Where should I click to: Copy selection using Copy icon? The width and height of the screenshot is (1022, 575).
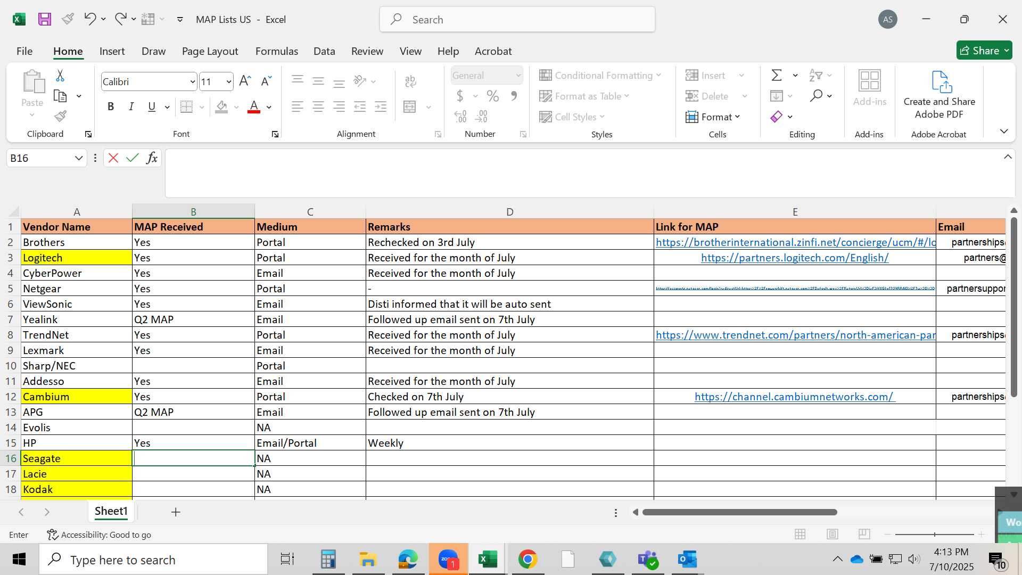(60, 96)
